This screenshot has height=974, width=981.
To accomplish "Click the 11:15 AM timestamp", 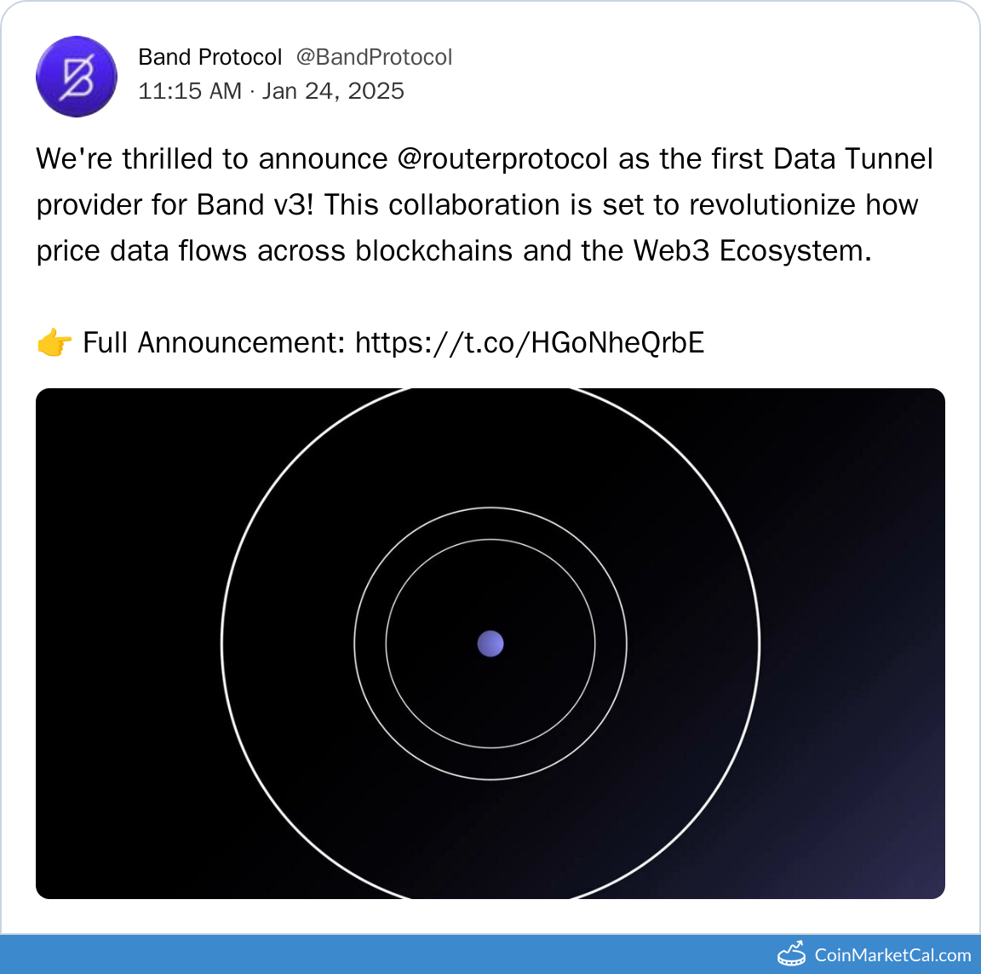I will tap(190, 91).
